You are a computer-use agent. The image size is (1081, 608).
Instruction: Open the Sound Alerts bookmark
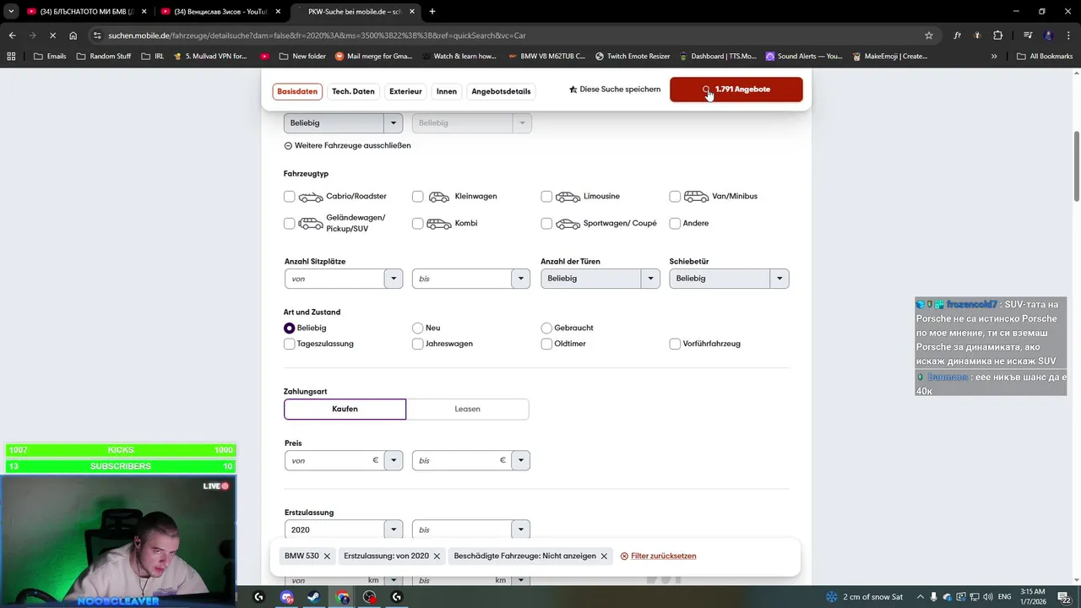click(x=804, y=57)
